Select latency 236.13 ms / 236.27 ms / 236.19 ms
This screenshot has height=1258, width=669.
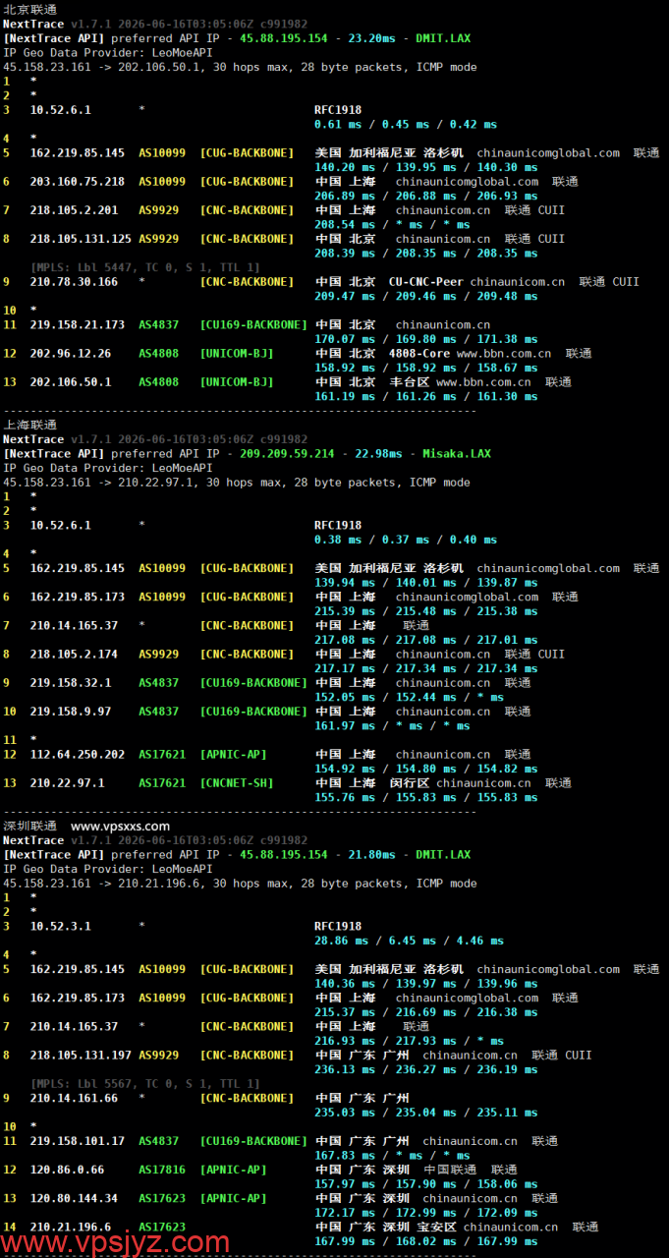pos(425,1069)
